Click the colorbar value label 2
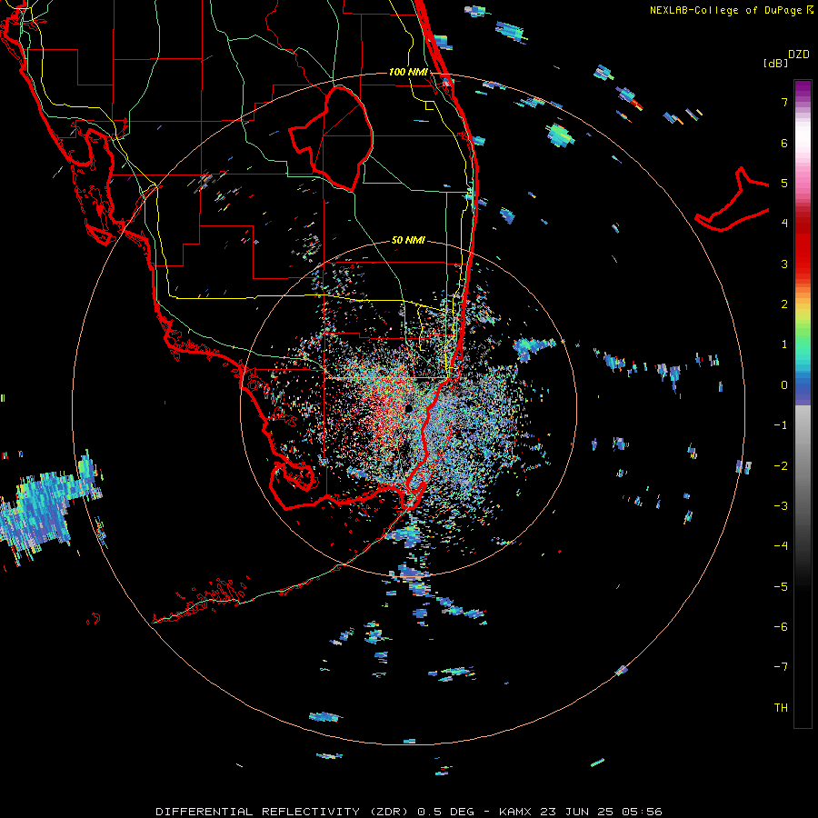Screen dimensions: 818x818 tap(784, 304)
